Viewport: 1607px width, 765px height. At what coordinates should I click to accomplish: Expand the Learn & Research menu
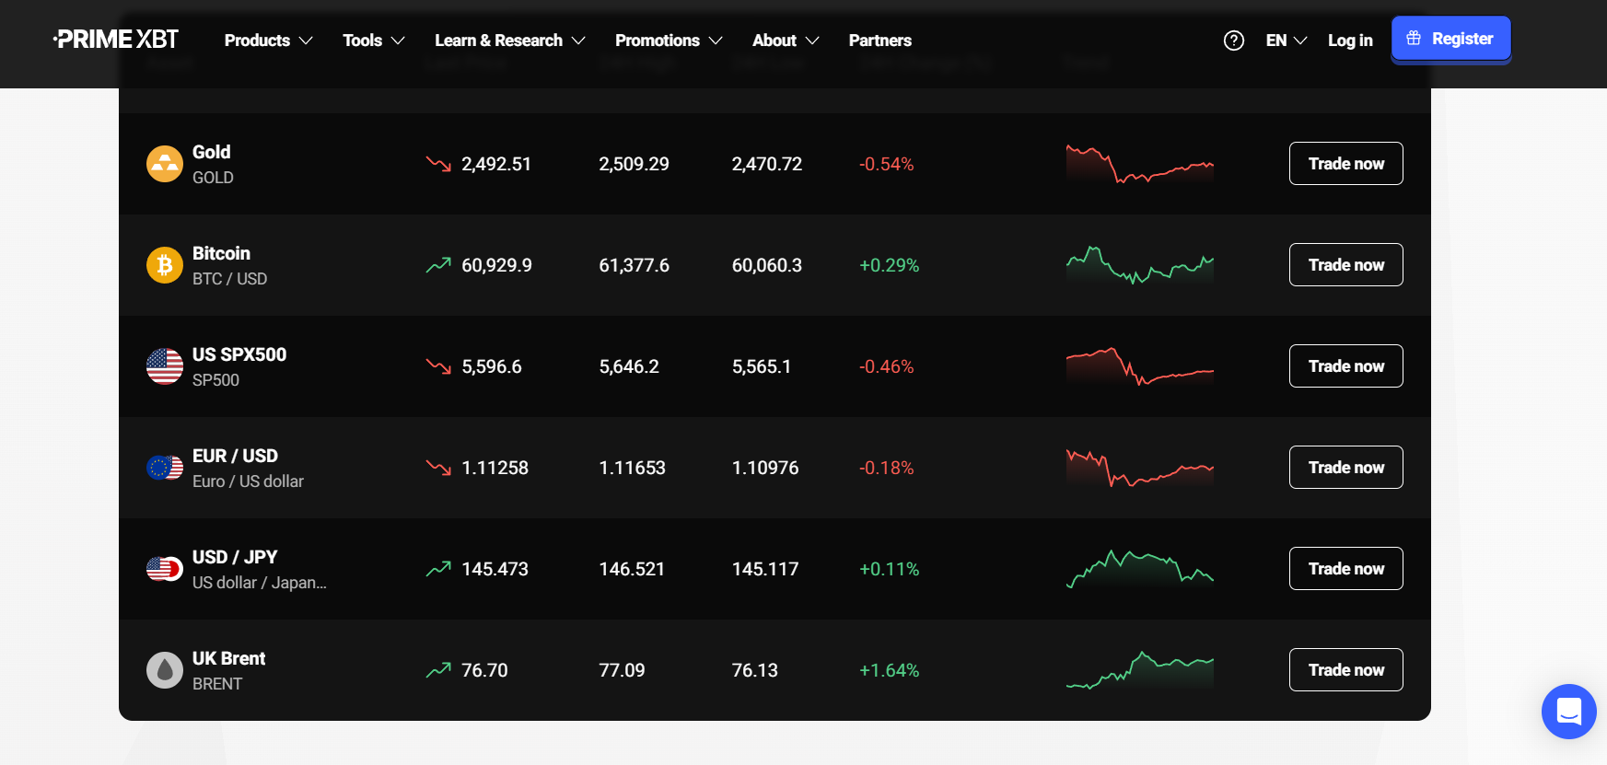(x=509, y=41)
